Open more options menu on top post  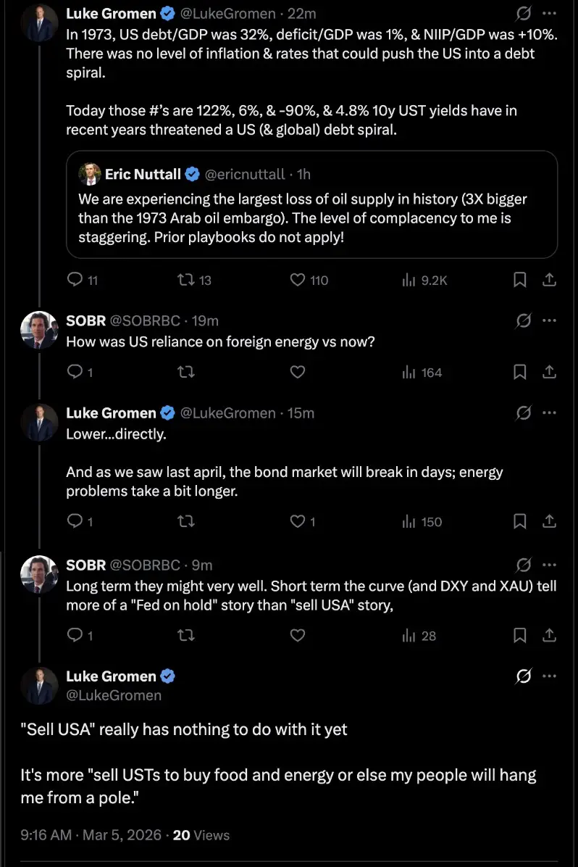pos(549,14)
